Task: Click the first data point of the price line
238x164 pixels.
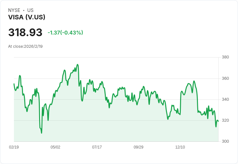Action: pyautogui.click(x=14, y=84)
